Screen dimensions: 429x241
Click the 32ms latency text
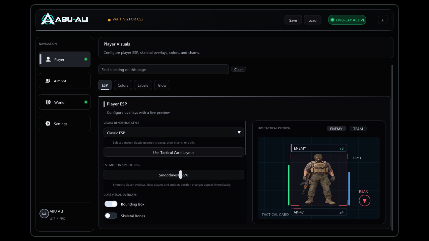pyautogui.click(x=357, y=158)
